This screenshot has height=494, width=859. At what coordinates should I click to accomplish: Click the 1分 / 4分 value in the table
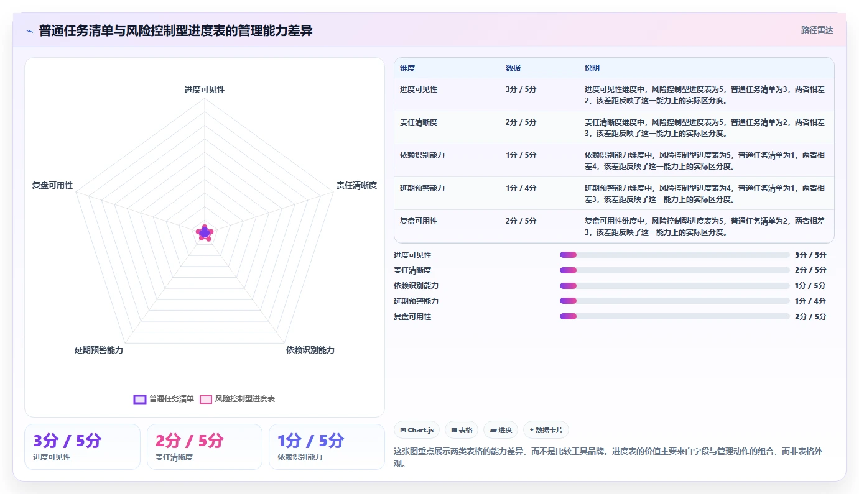[521, 188]
